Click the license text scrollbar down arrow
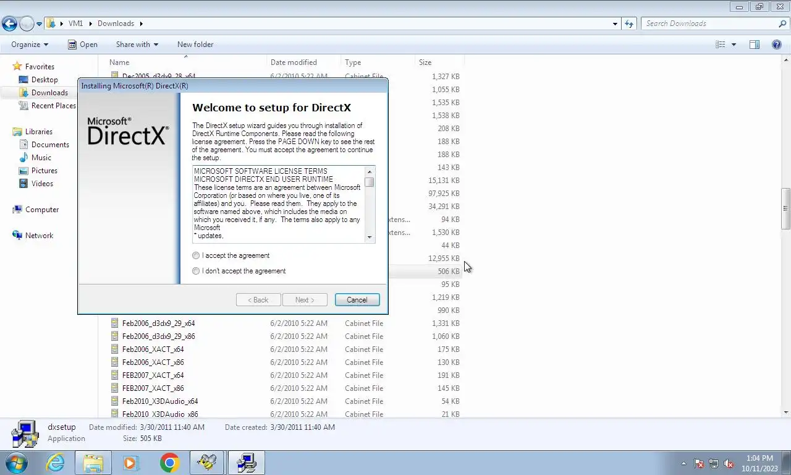791x475 pixels. point(370,237)
